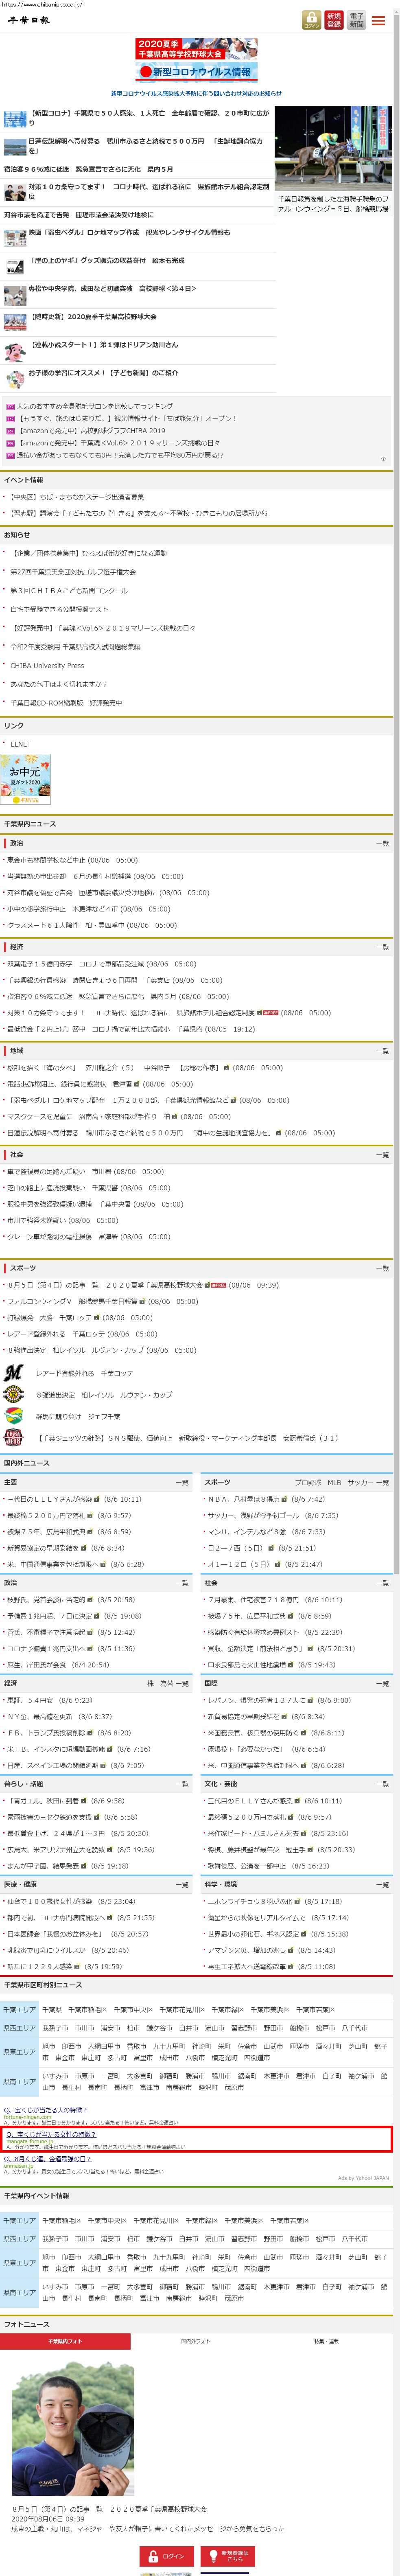Open ad 宝くじが当たる人の特徴?

click(x=45, y=2110)
